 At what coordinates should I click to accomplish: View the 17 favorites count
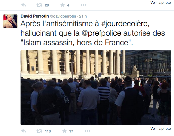tap(71, 131)
